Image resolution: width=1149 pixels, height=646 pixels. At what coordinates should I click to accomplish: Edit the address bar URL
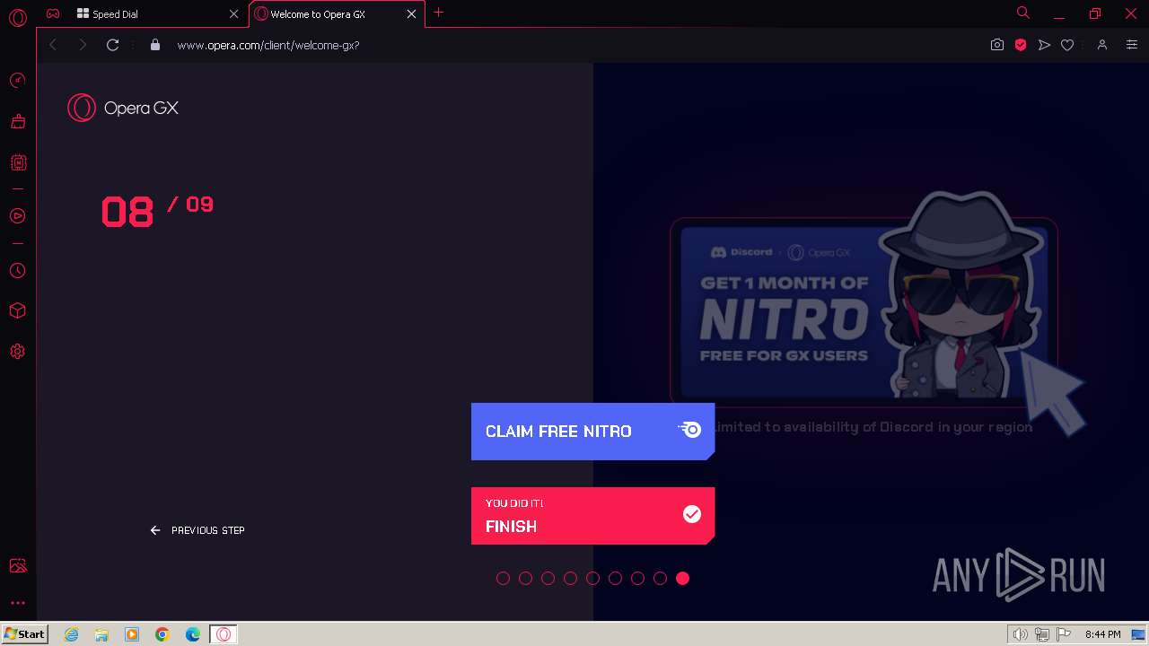[x=268, y=45]
